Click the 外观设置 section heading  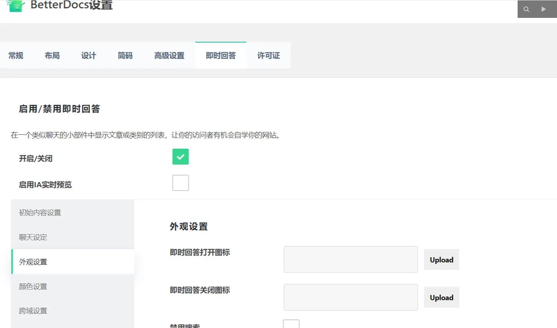189,227
